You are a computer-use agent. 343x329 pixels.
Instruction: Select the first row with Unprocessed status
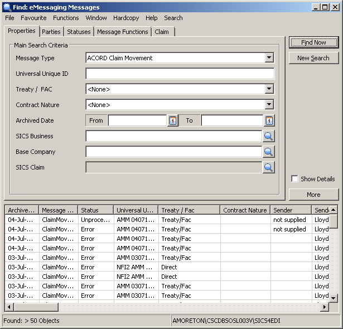[x=95, y=220]
